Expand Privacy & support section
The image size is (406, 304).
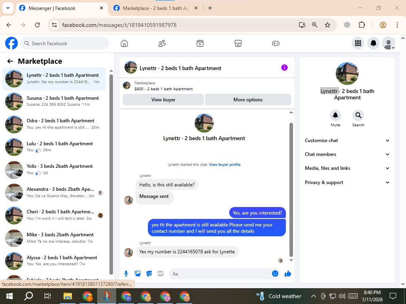[x=347, y=182]
